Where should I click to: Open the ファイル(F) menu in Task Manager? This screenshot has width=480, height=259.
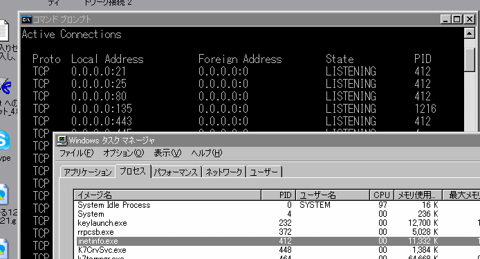pyautogui.click(x=76, y=153)
